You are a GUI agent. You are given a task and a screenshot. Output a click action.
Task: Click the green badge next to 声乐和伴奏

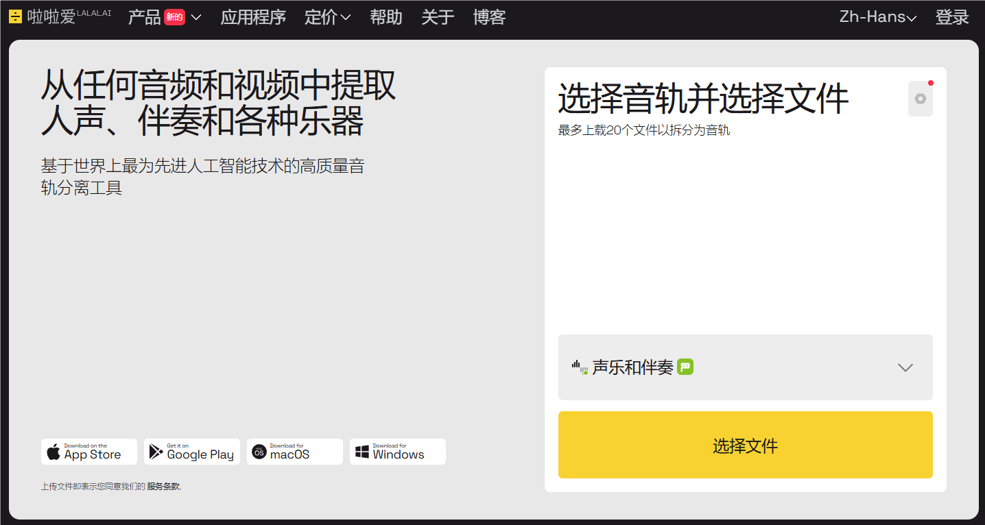tap(685, 367)
